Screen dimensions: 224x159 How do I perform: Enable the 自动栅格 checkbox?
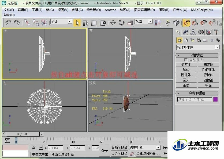[186, 60]
